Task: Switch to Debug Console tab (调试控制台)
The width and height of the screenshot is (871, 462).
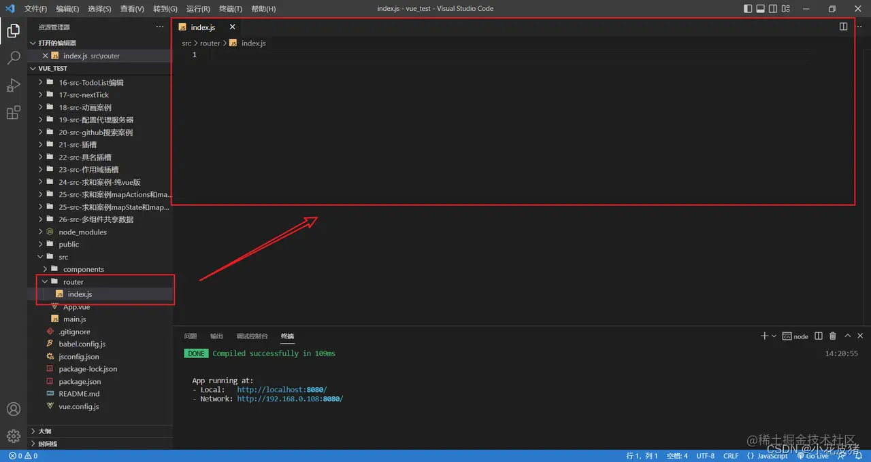Action: [x=252, y=336]
